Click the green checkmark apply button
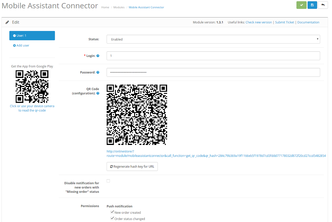 point(301,5)
